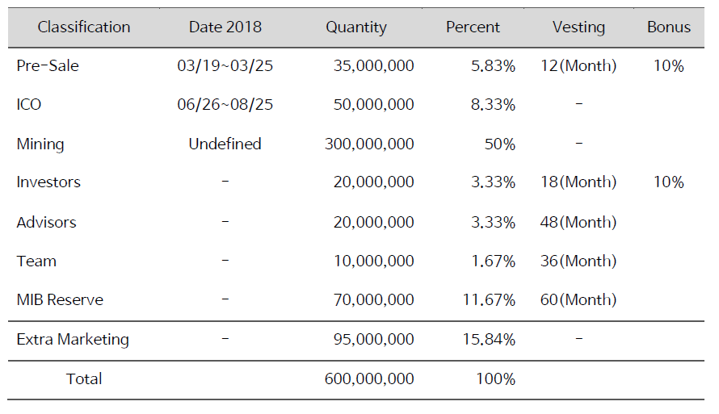Select the Advisors classification cell

46,222
